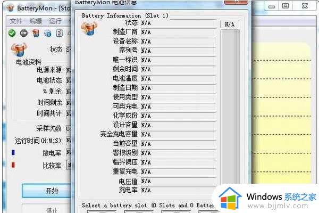Viewport: 319px width, 213px height.
Task: Click the 当前容量 value field
Action: tap(178, 144)
